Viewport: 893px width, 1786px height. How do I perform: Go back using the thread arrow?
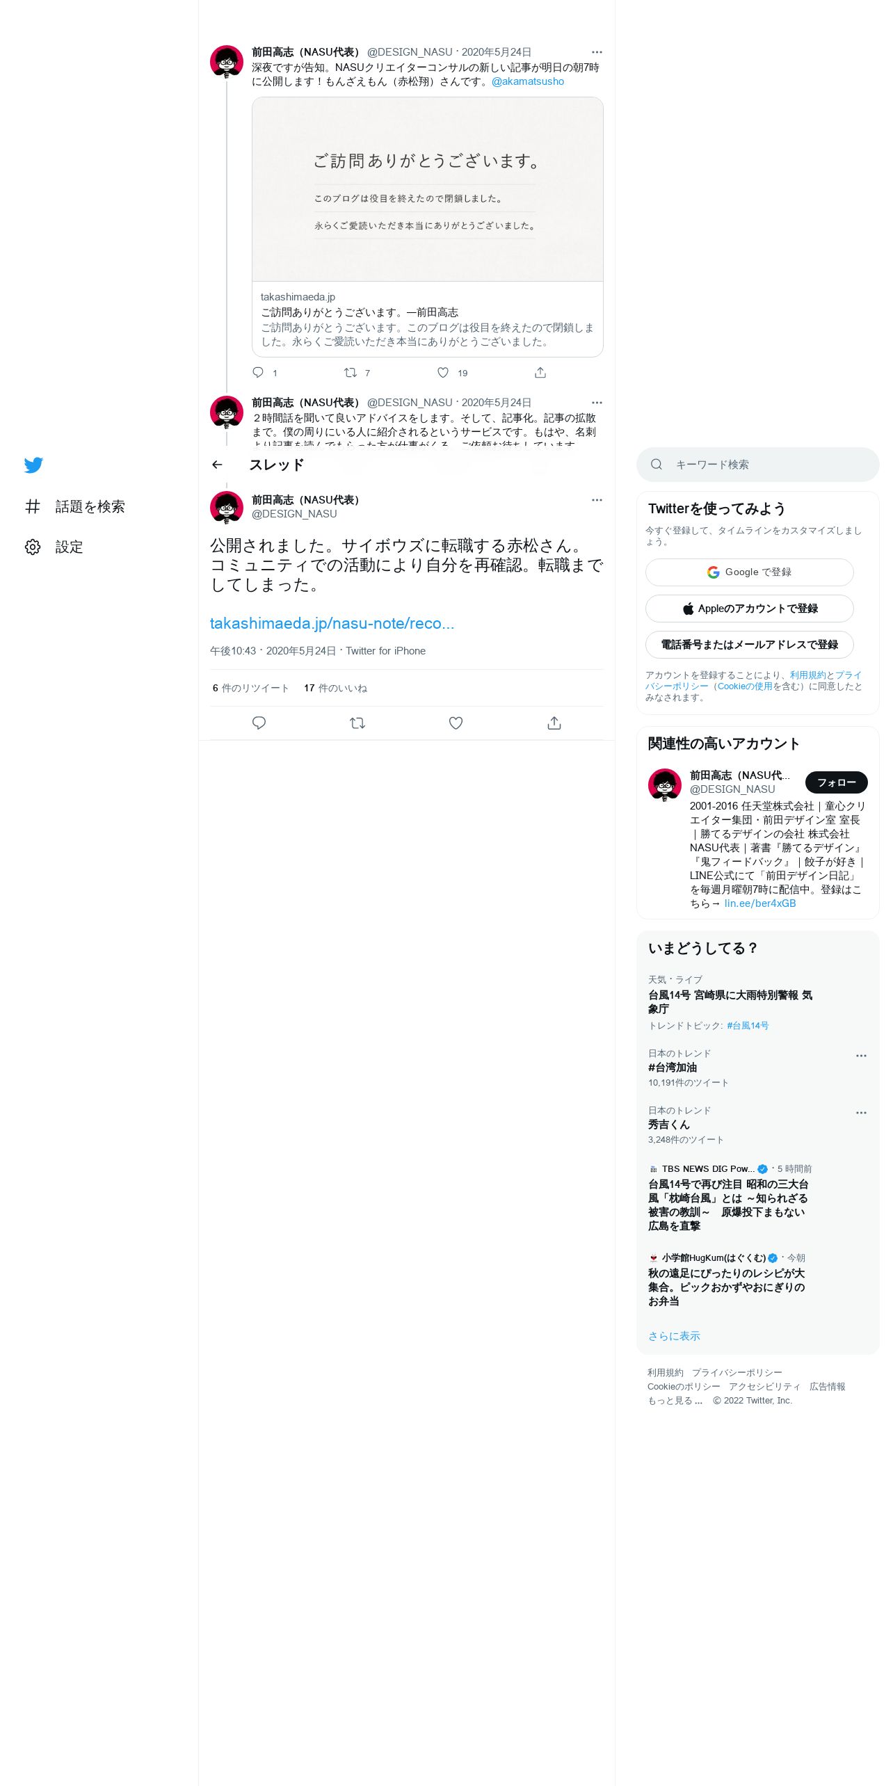coord(217,465)
